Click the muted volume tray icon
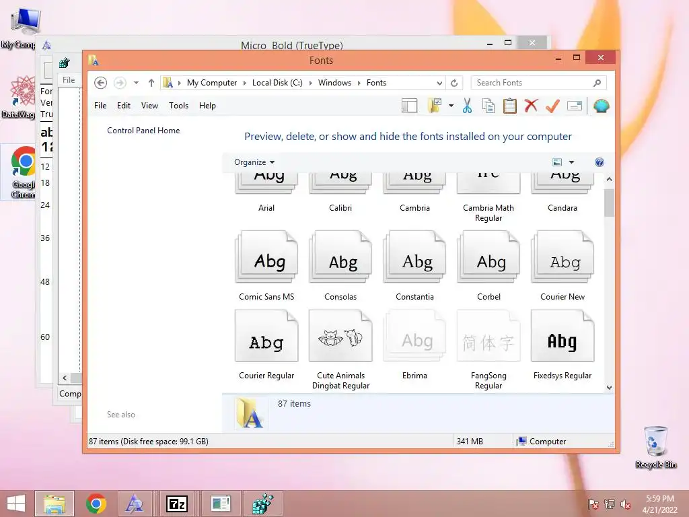 click(625, 504)
